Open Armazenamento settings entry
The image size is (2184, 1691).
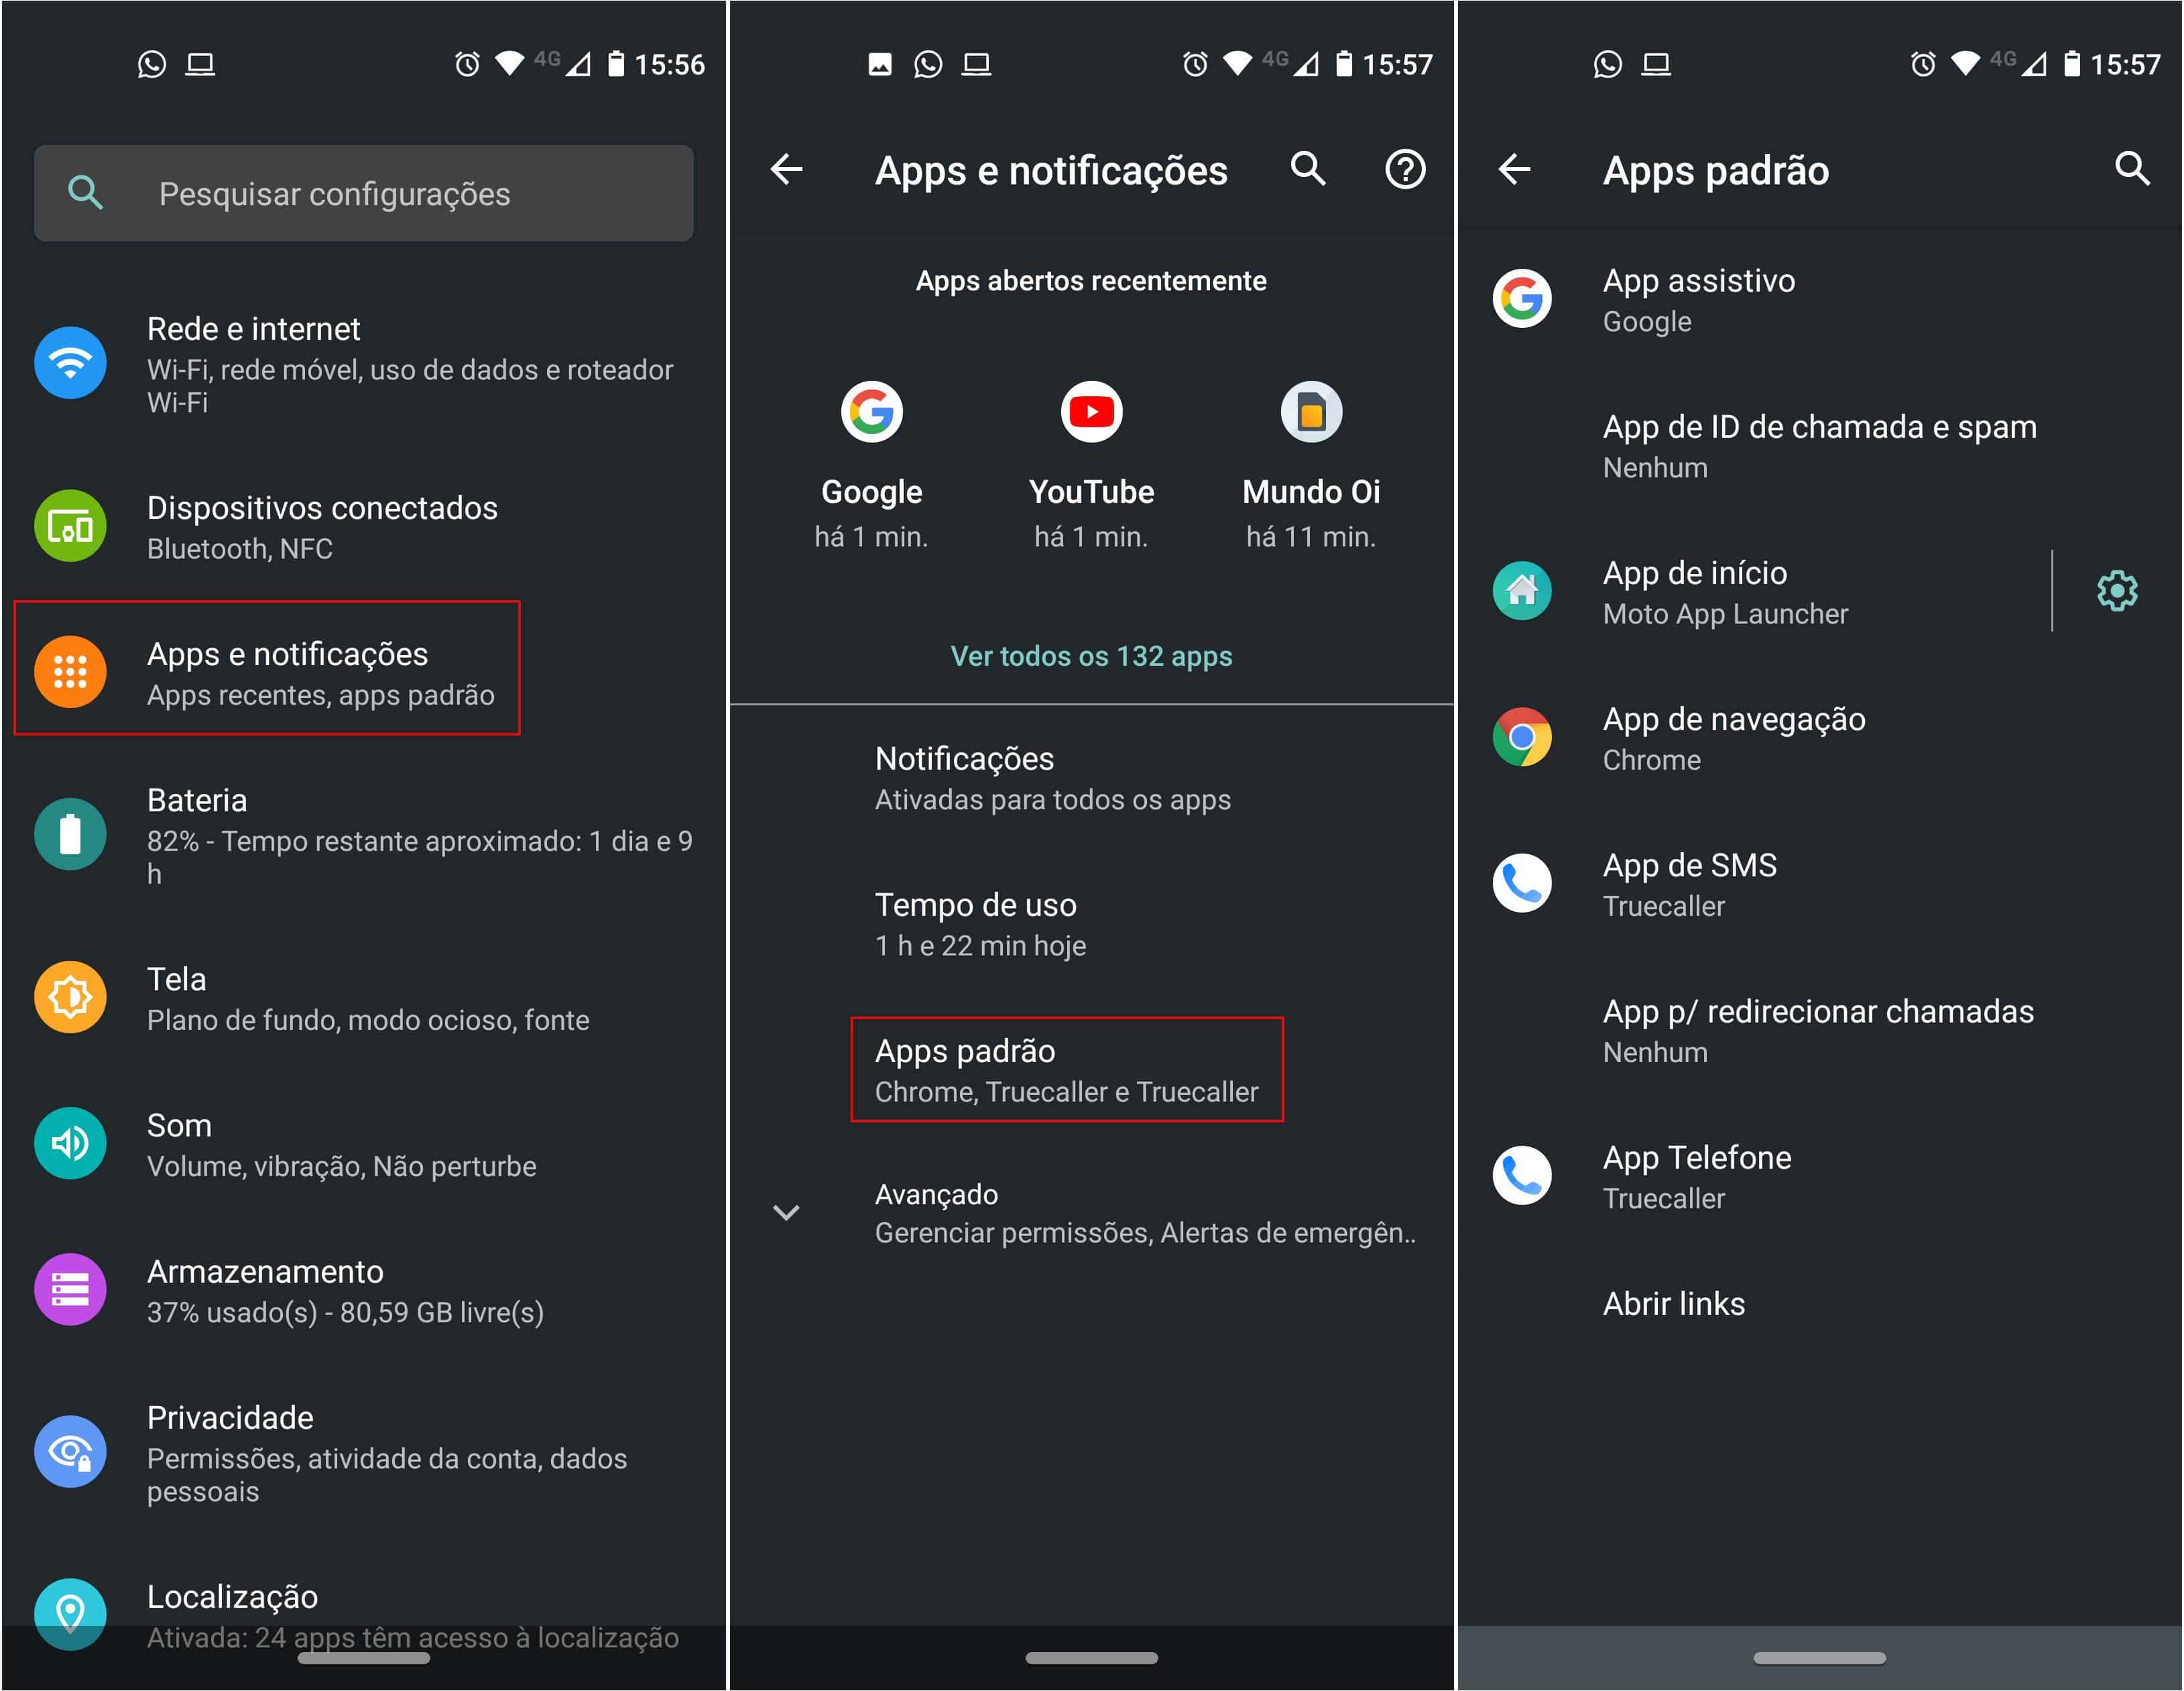[x=364, y=1290]
